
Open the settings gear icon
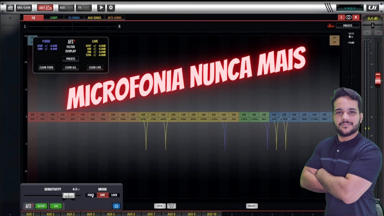111,7
